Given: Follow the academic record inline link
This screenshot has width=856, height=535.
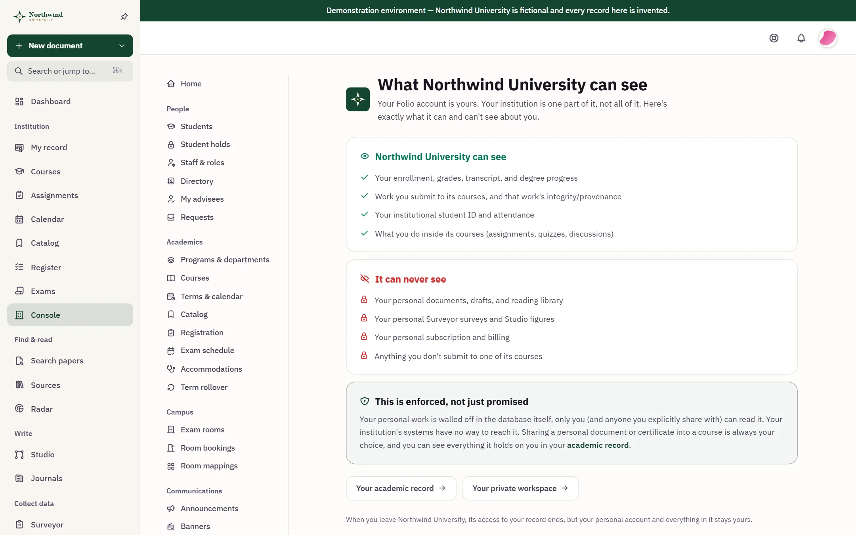Looking at the screenshot, I should coord(598,445).
